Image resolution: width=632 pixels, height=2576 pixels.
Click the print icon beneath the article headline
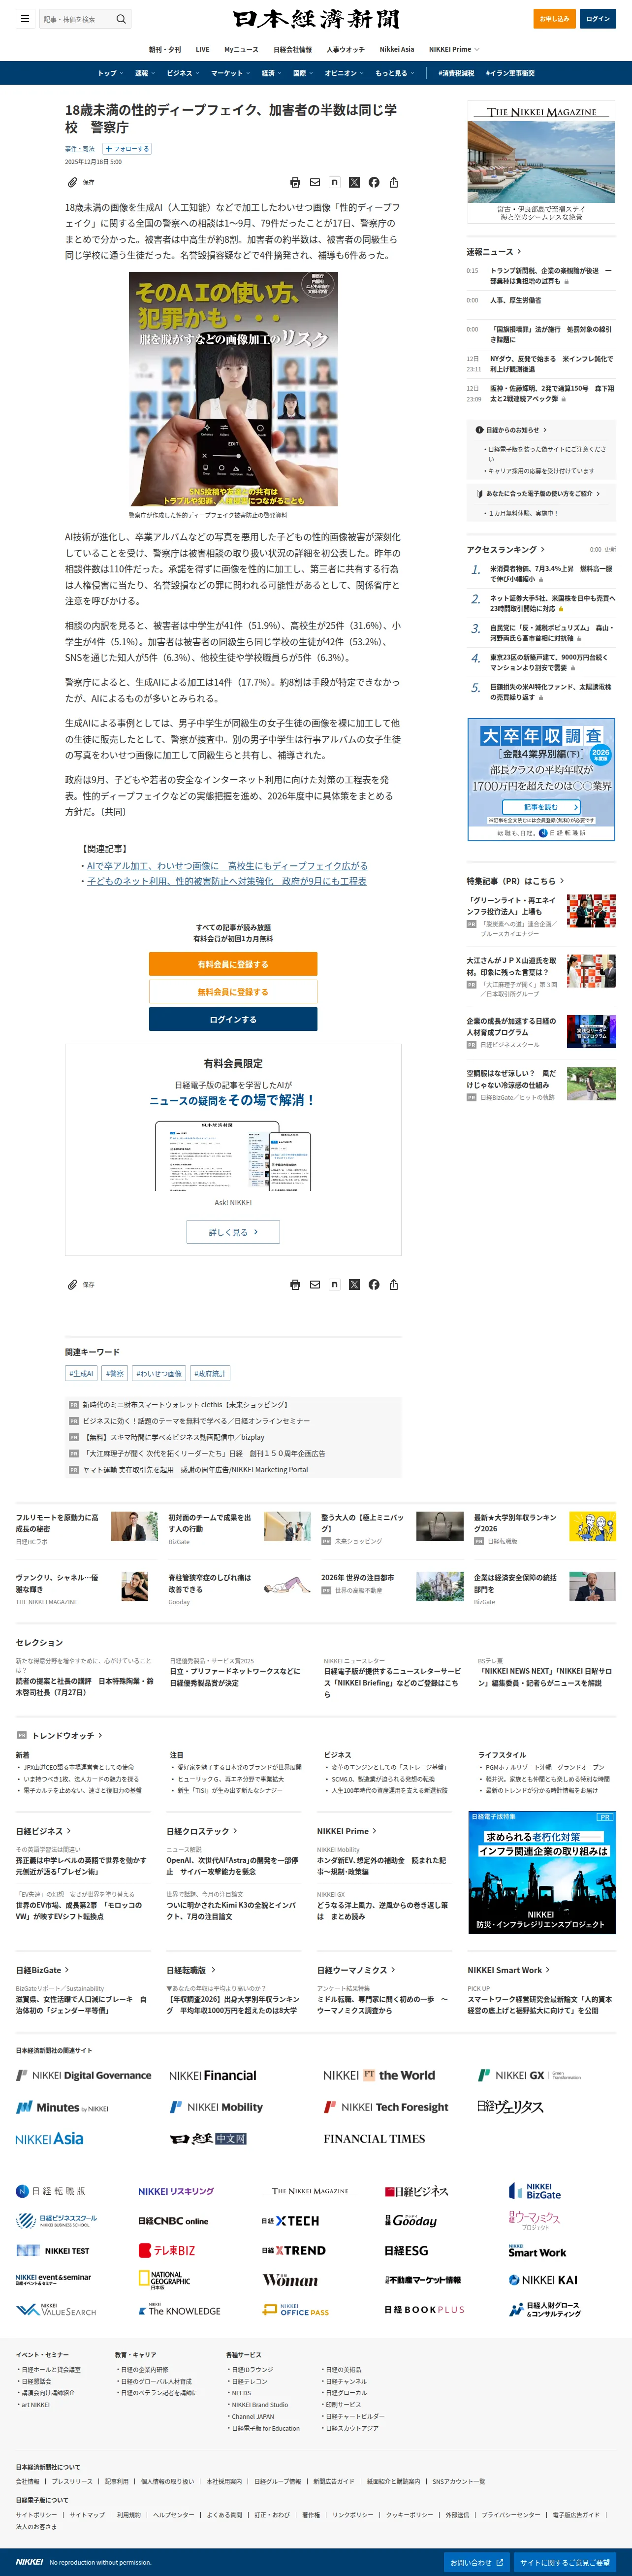(x=295, y=182)
